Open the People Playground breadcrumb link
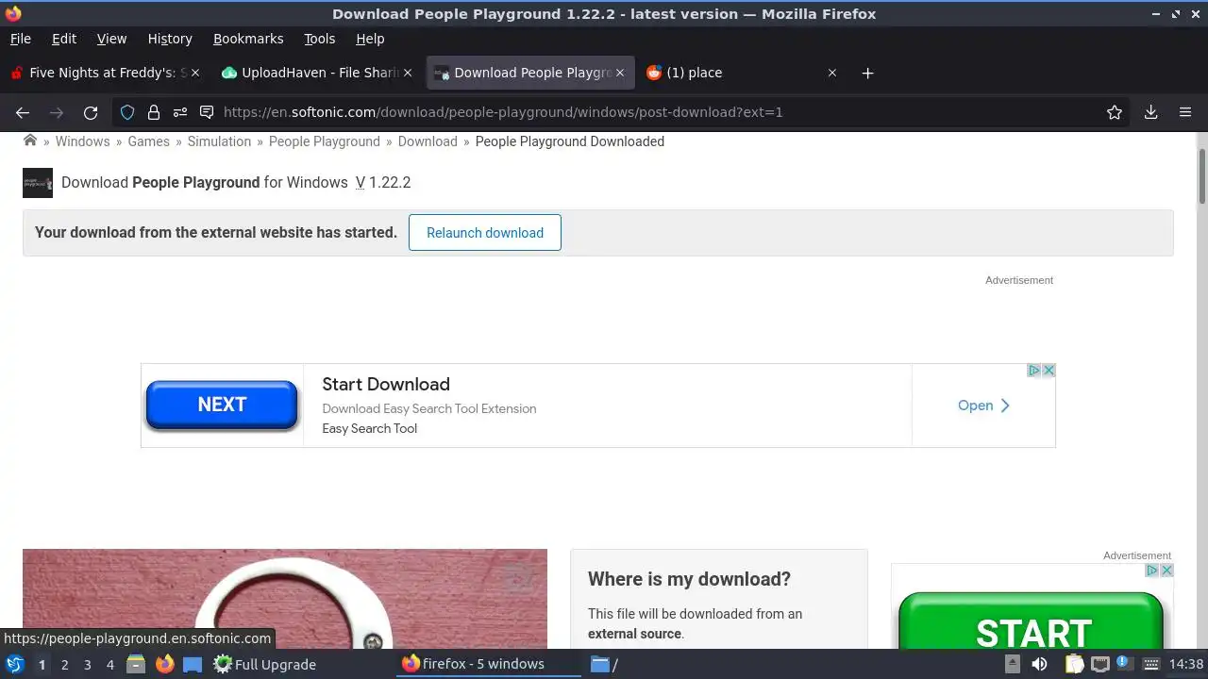Image resolution: width=1208 pixels, height=679 pixels. click(x=325, y=141)
